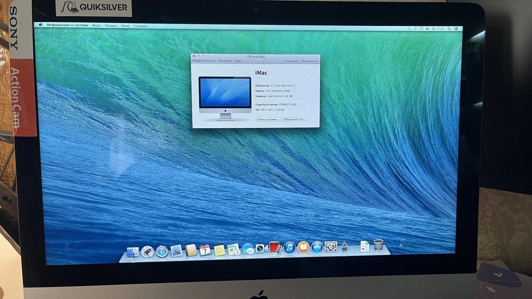Open Поддержка link in About window
Screen dimensions: 532x299
coord(292,61)
